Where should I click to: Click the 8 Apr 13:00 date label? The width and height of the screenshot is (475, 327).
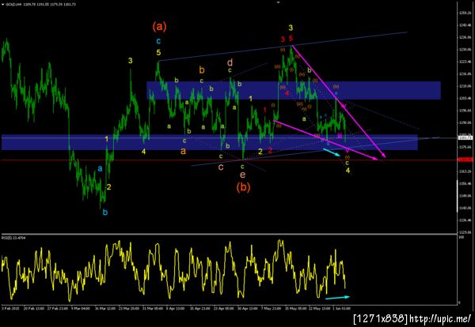pyautogui.click(x=176, y=309)
